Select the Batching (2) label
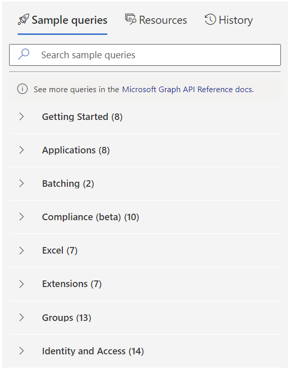The width and height of the screenshot is (289, 368). pyautogui.click(x=68, y=184)
